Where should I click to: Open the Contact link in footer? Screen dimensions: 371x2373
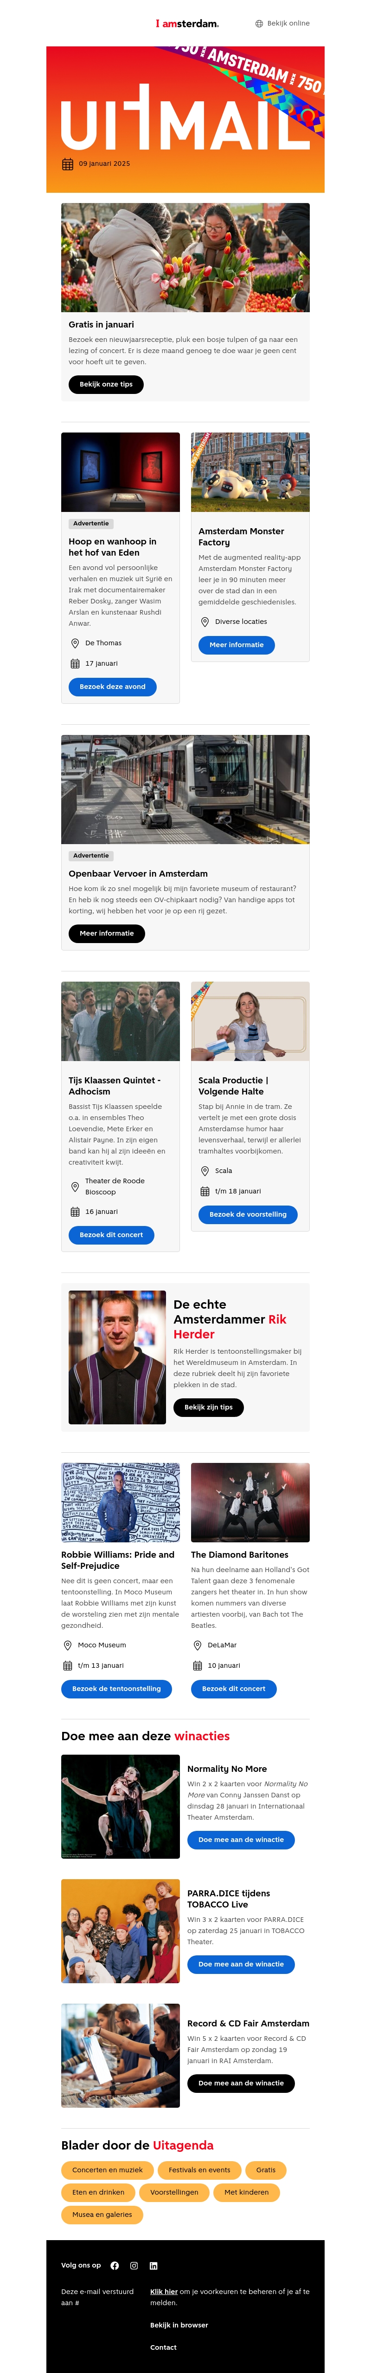pos(163,2347)
